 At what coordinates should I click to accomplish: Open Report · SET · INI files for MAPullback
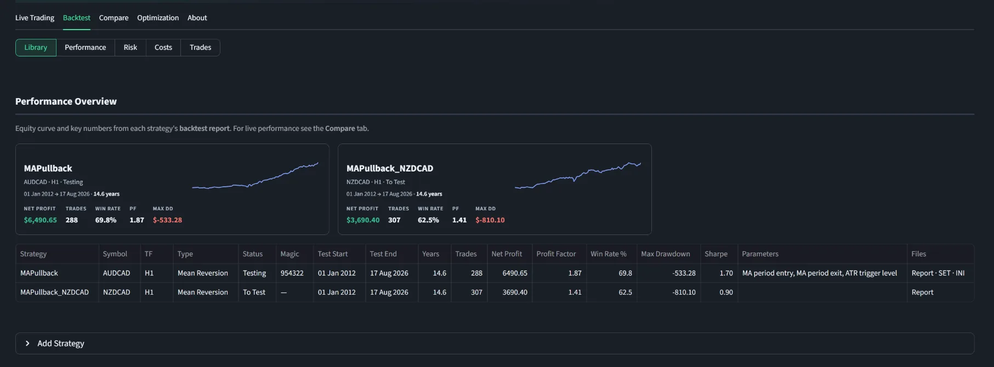[938, 273]
